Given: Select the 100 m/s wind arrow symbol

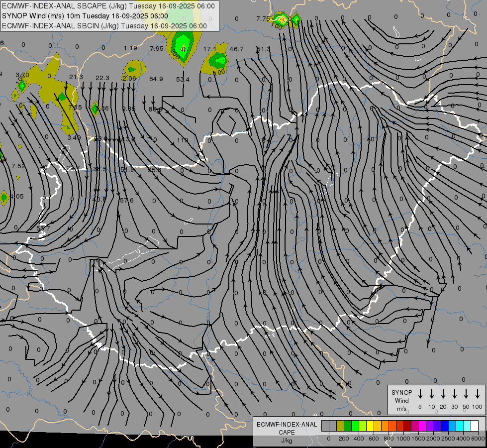Looking at the screenshot, I should pos(478,394).
